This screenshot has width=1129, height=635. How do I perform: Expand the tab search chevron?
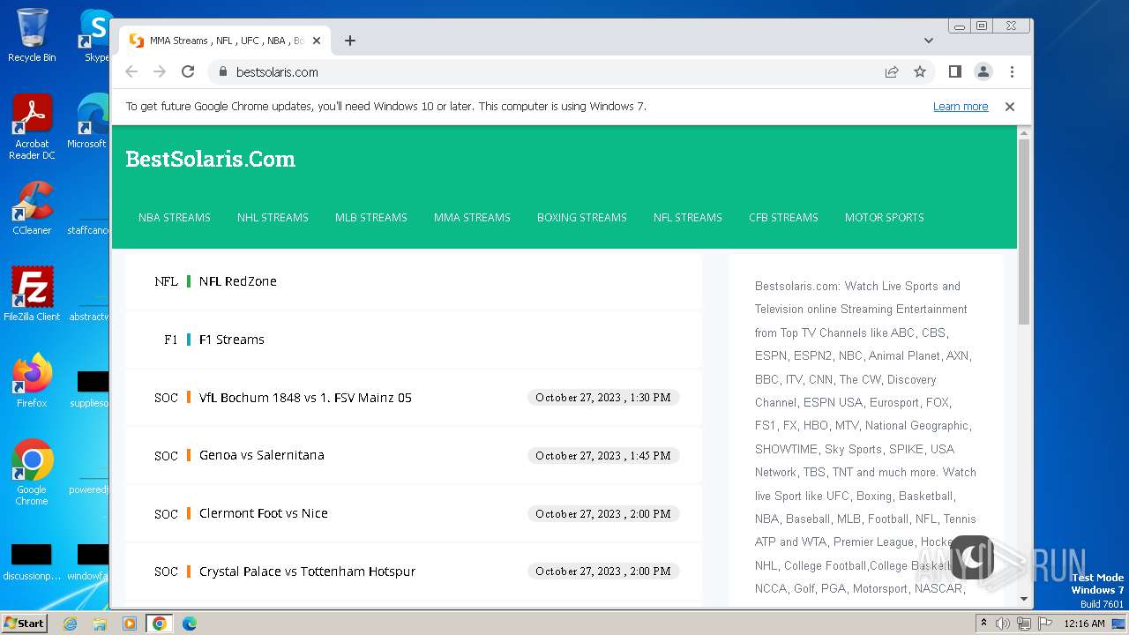(929, 41)
